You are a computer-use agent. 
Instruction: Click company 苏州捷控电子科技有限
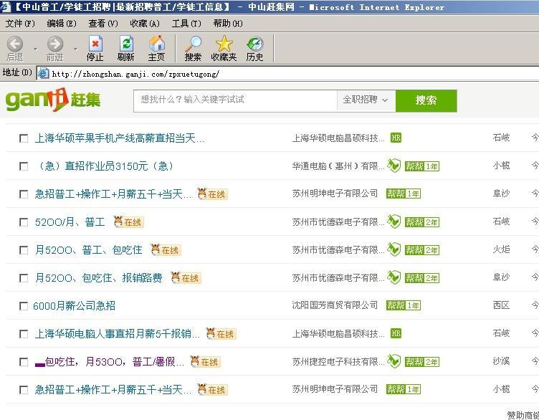(338, 361)
